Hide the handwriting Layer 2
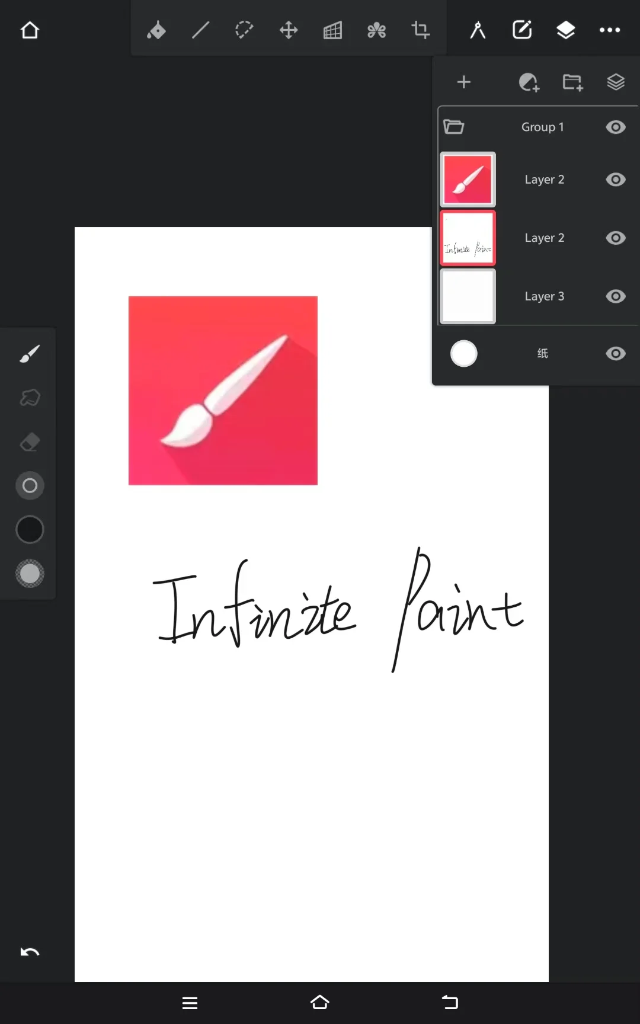640x1024 pixels. pos(616,238)
